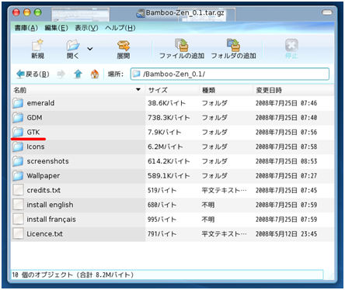This screenshot has height=290, width=345.
Task: Go back with the 戻る(B) button
Action: coord(33,74)
